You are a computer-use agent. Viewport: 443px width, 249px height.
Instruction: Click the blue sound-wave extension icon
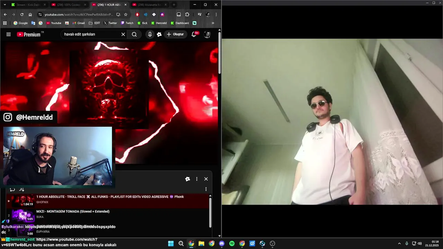[x=146, y=15]
